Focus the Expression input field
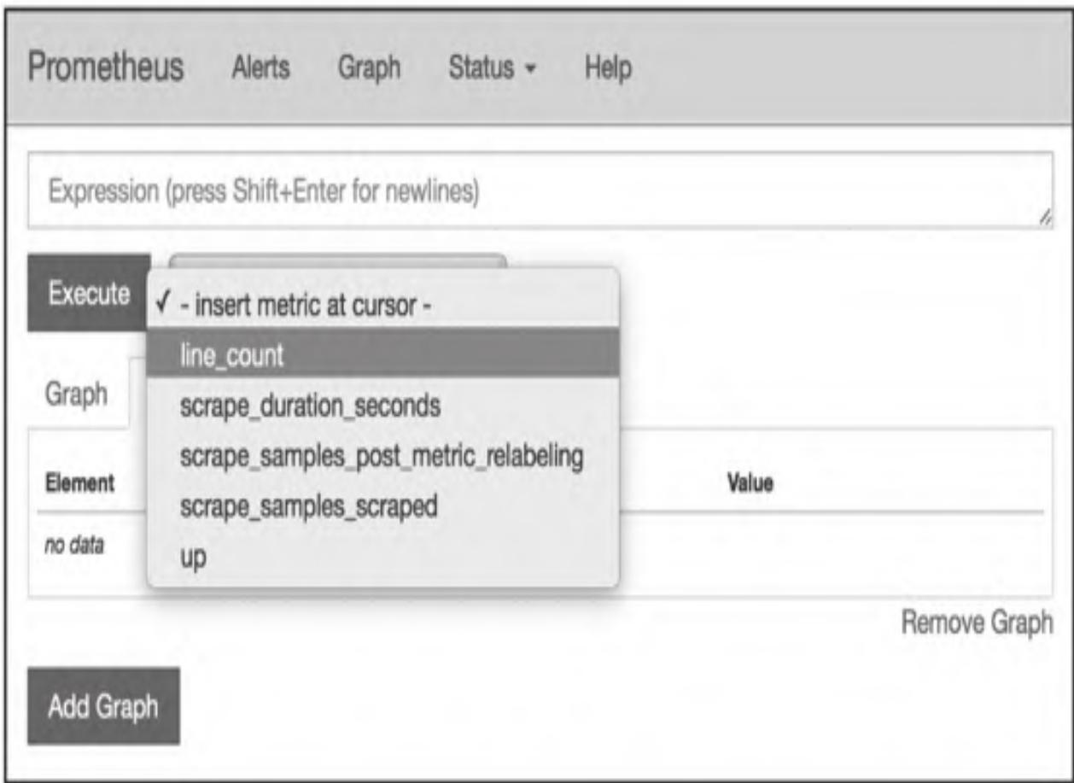The width and height of the screenshot is (1074, 783). [x=538, y=190]
